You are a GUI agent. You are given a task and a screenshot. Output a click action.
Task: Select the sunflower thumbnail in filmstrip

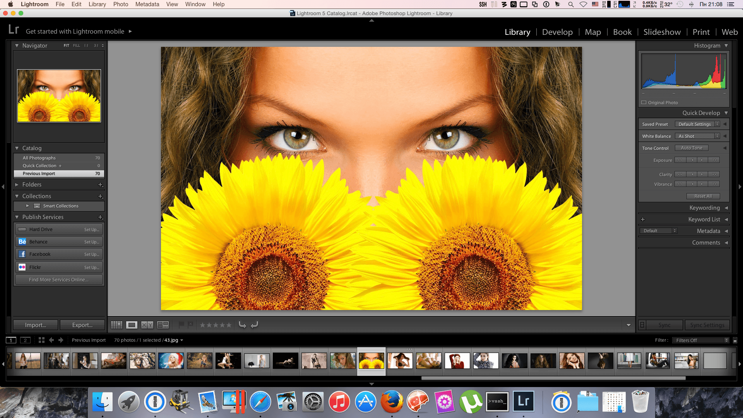pos(371,361)
